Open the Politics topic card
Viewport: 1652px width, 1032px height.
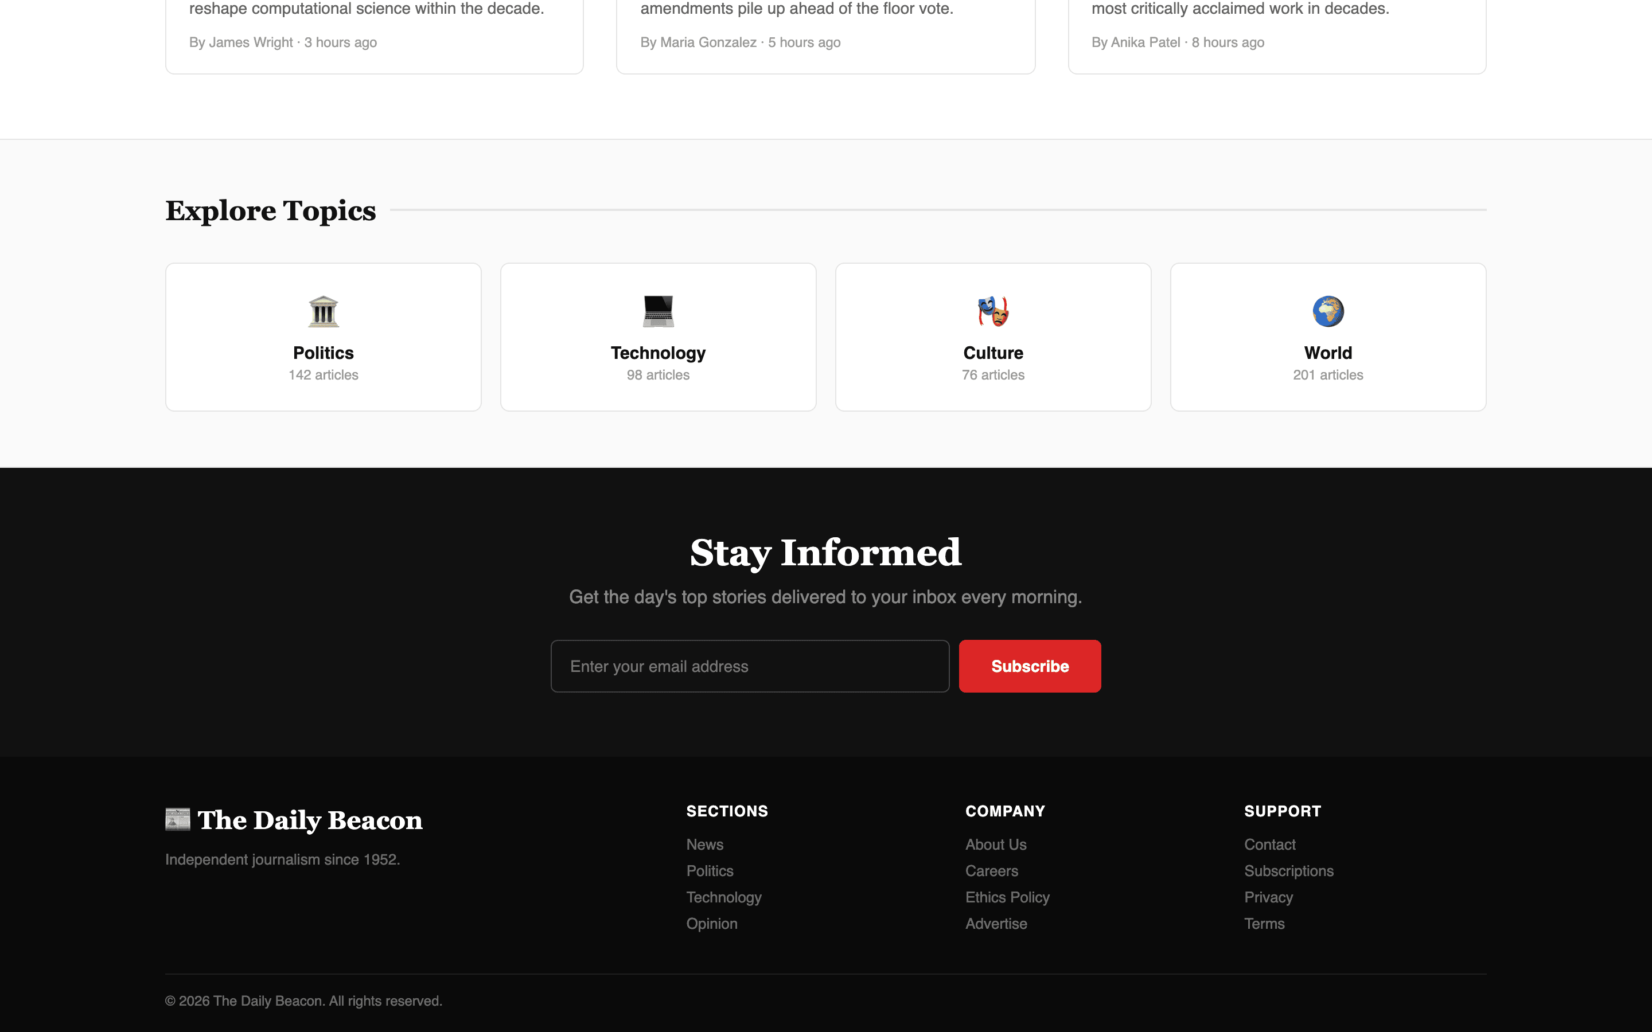323,337
